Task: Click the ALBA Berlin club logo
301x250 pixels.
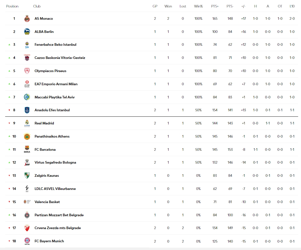Action: coord(27,32)
